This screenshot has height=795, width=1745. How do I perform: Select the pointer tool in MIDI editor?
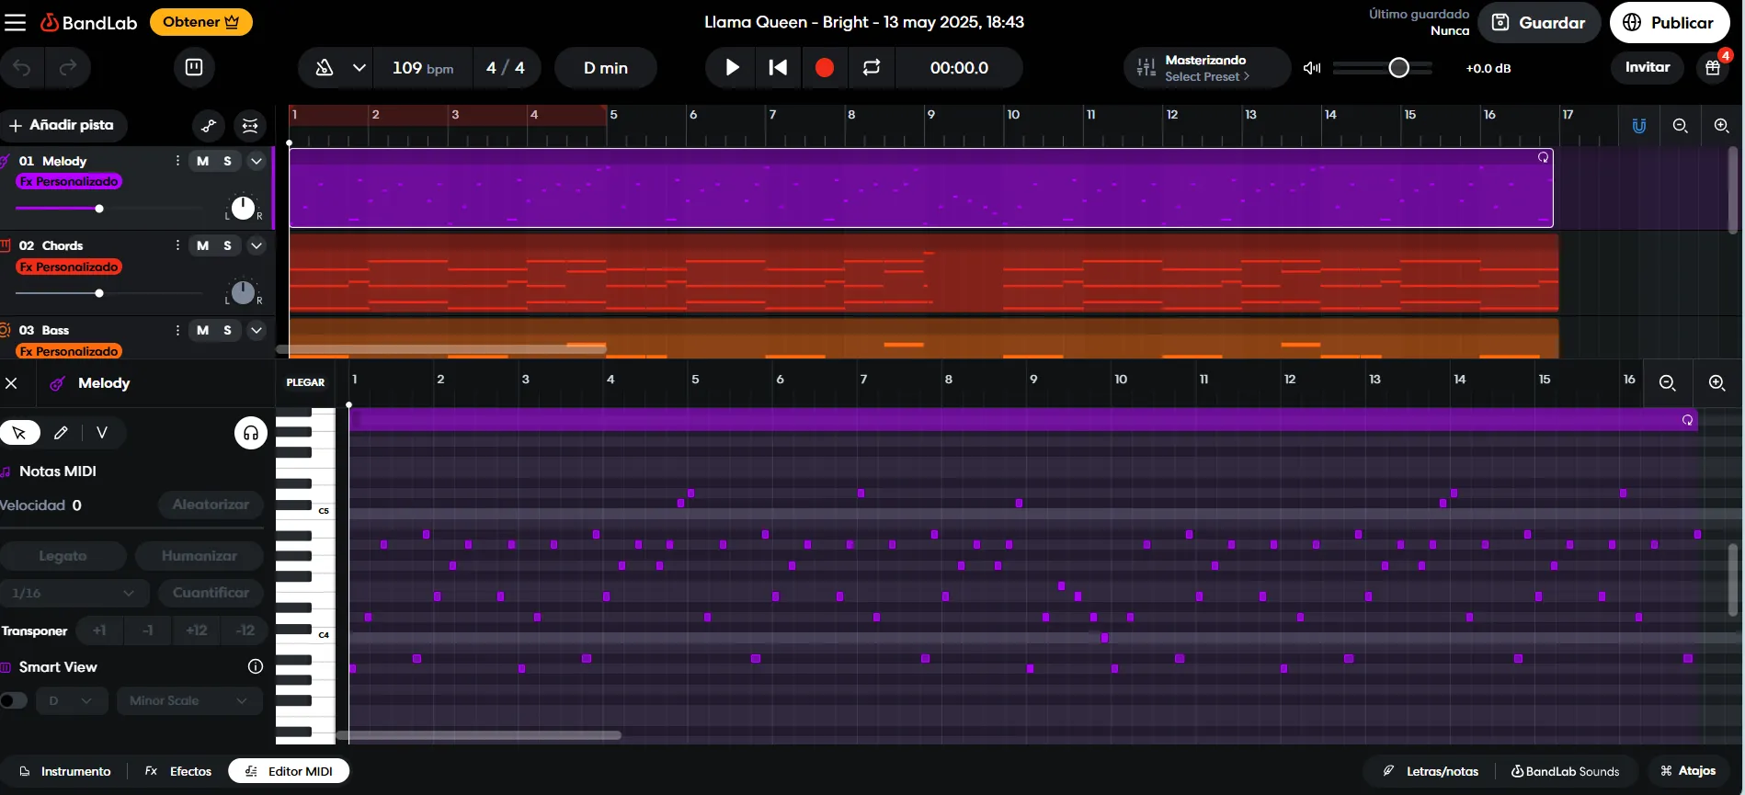(19, 433)
